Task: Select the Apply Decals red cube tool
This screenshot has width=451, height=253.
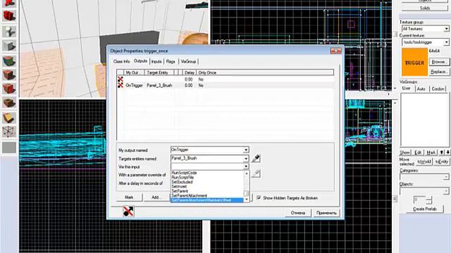Action: [x=9, y=89]
